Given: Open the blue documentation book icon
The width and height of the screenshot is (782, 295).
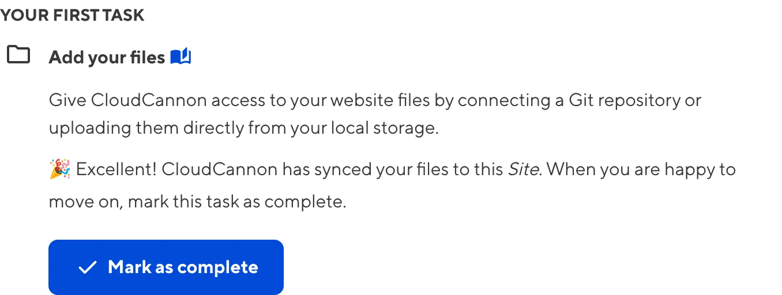Looking at the screenshot, I should click(181, 57).
